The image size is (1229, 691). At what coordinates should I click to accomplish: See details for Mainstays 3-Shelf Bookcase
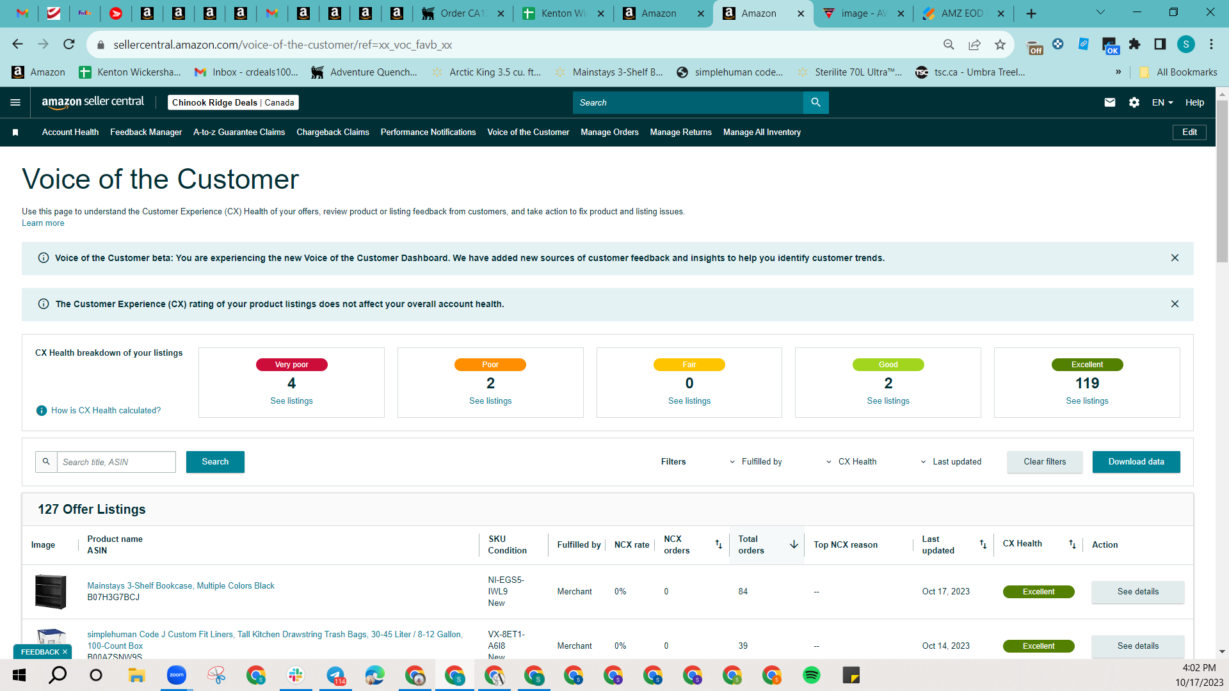point(1137,592)
